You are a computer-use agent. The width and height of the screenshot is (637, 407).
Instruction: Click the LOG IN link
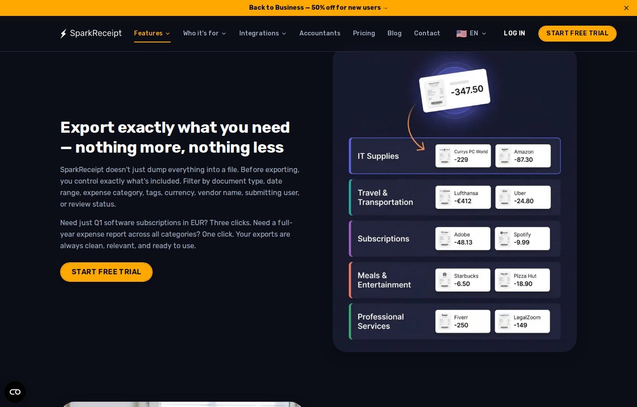click(514, 34)
